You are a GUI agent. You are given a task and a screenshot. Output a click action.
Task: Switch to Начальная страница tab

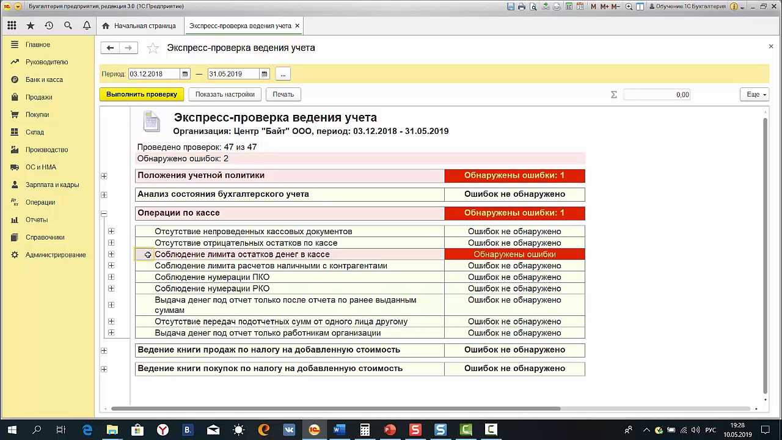pos(139,26)
